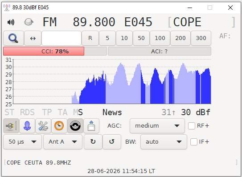Open the blue pattern icon
This screenshot has width=242, height=177.
(x=27, y=126)
